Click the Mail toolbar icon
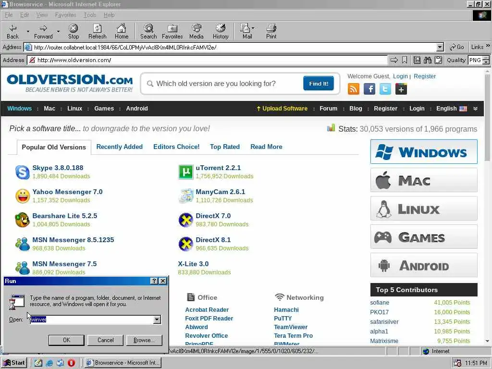 coord(247,31)
